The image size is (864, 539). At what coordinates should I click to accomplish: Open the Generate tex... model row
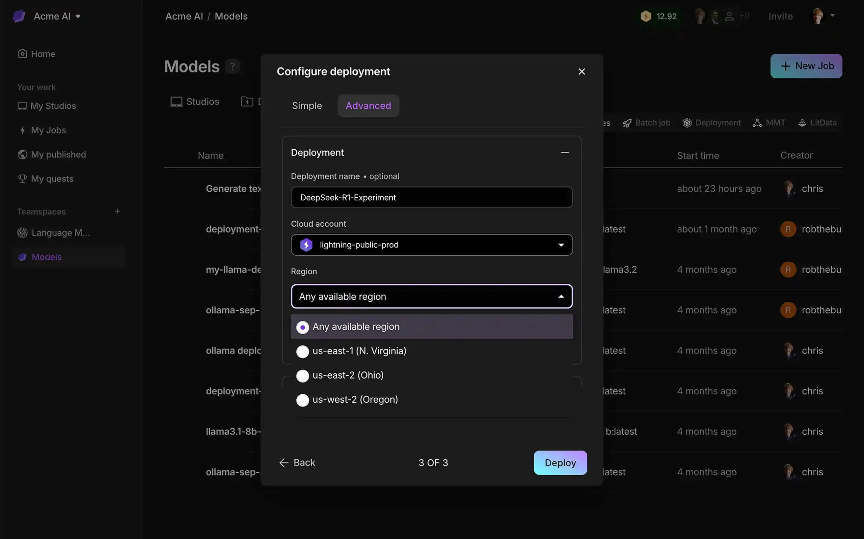pyautogui.click(x=233, y=189)
